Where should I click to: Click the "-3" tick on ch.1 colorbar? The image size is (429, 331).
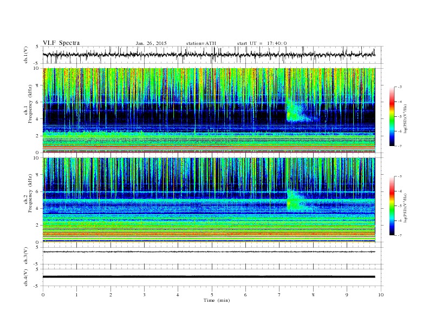point(399,87)
